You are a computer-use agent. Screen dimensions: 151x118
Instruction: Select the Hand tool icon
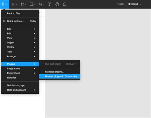(57, 4)
